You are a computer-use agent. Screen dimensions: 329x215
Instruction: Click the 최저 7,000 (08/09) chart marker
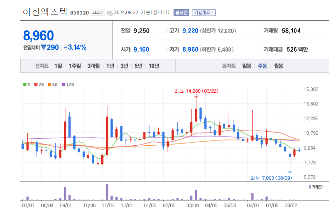[271, 178]
